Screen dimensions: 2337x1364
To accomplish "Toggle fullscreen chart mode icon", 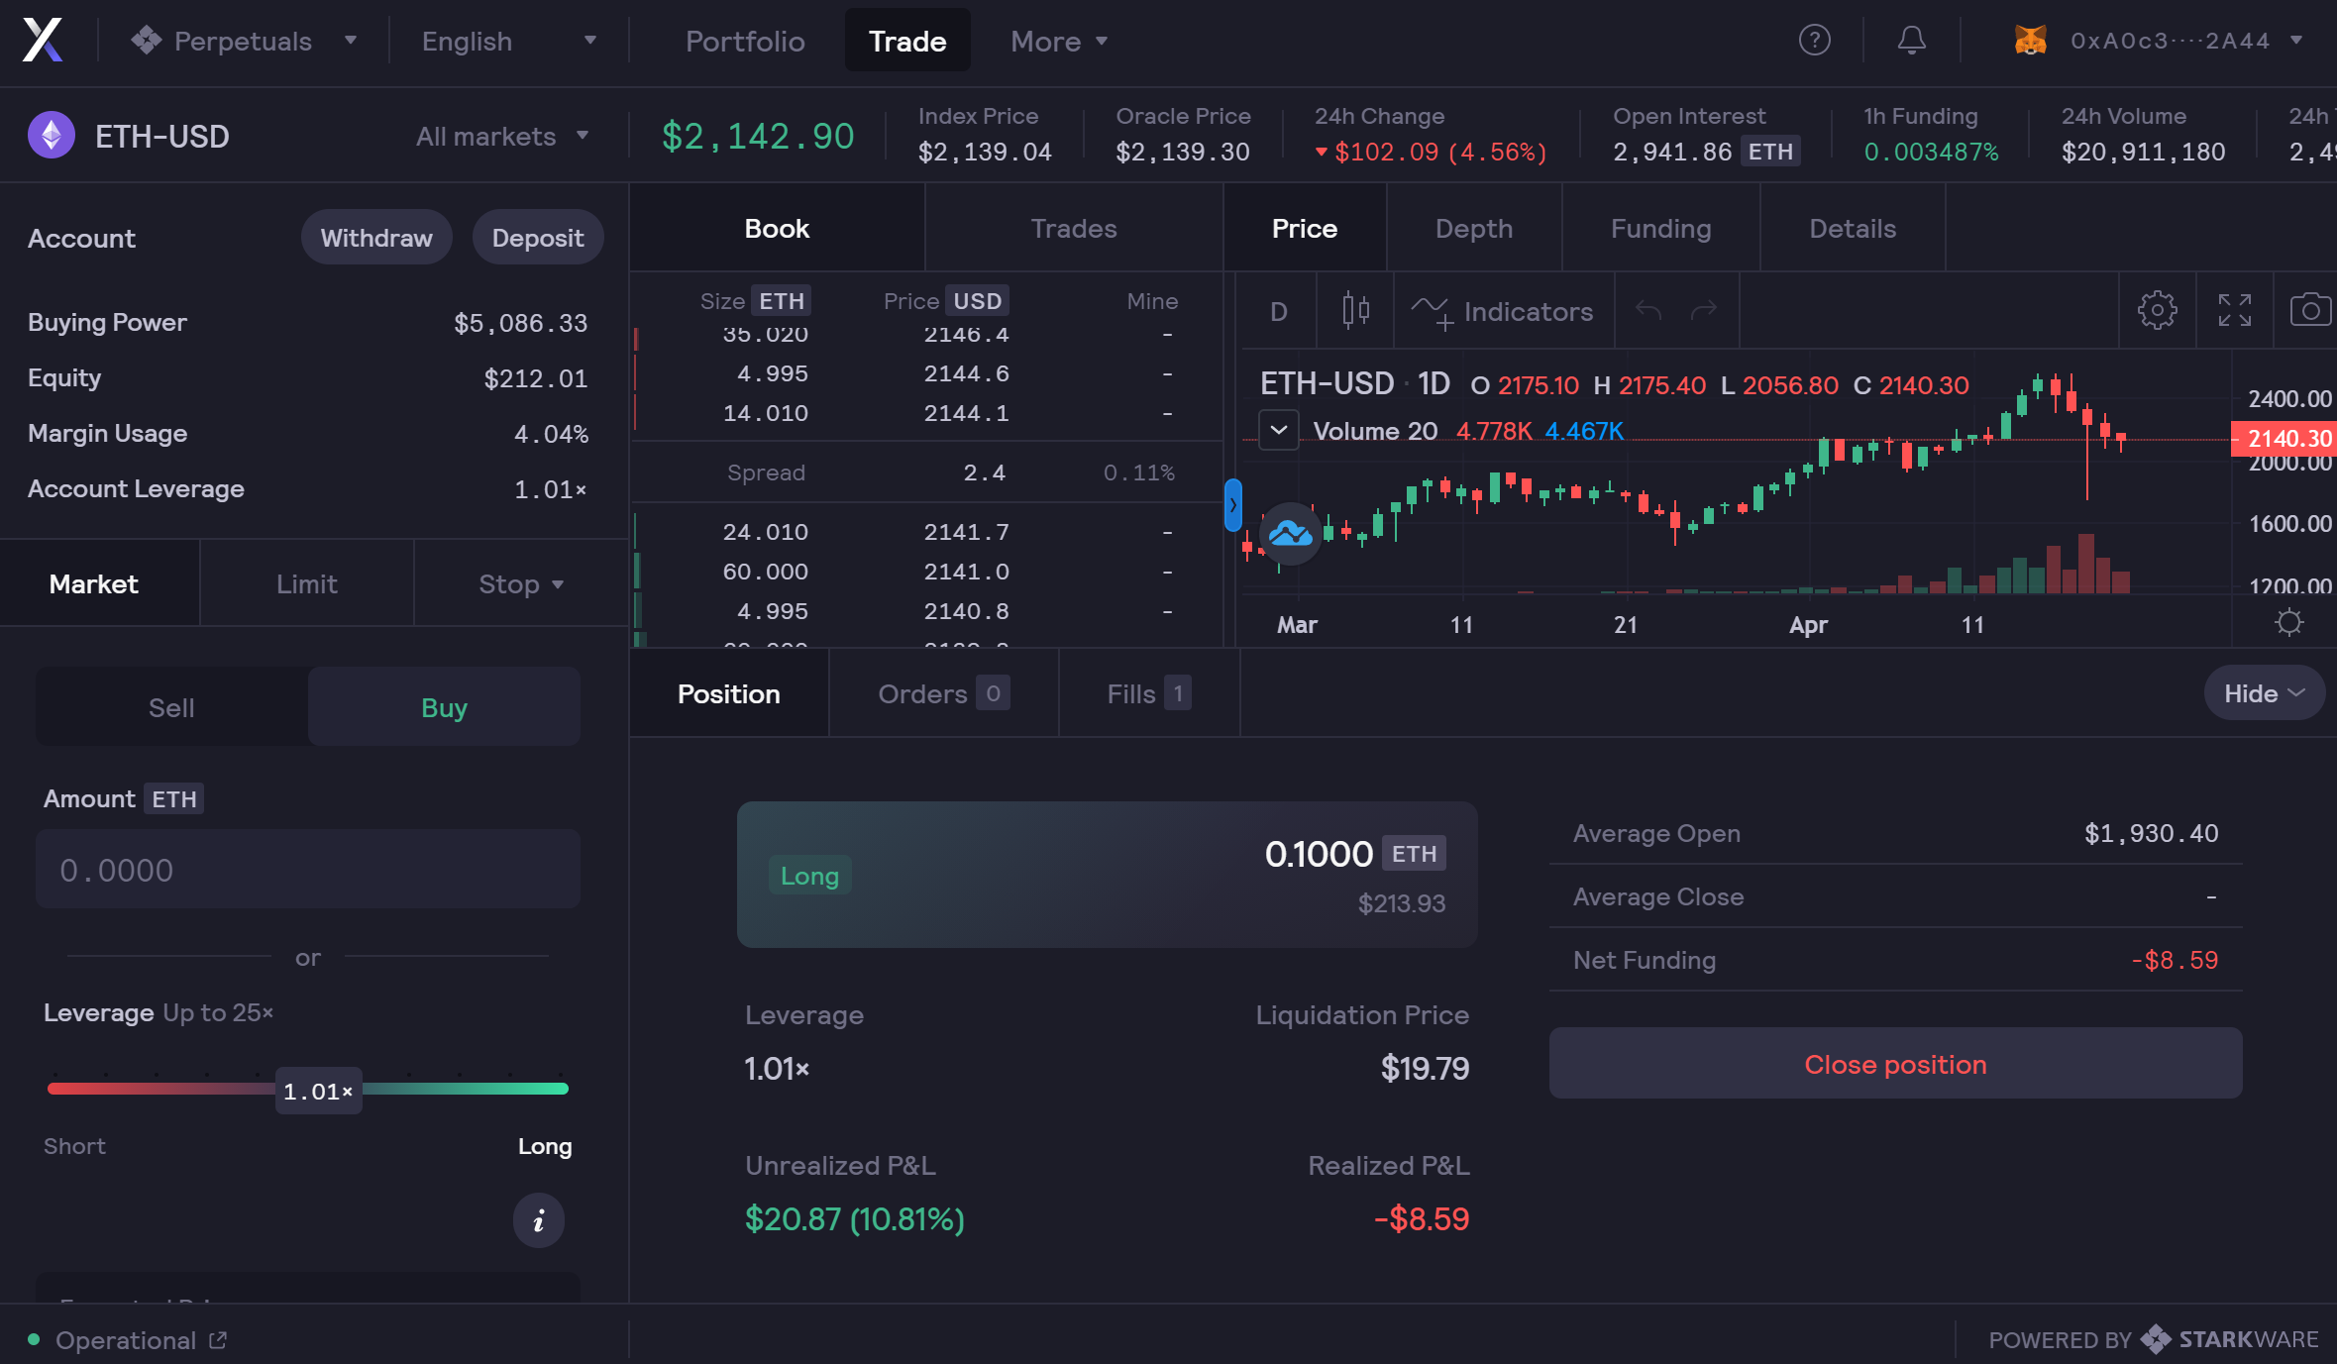I will point(2234,311).
